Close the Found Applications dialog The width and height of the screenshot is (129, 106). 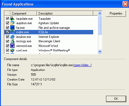125,4
